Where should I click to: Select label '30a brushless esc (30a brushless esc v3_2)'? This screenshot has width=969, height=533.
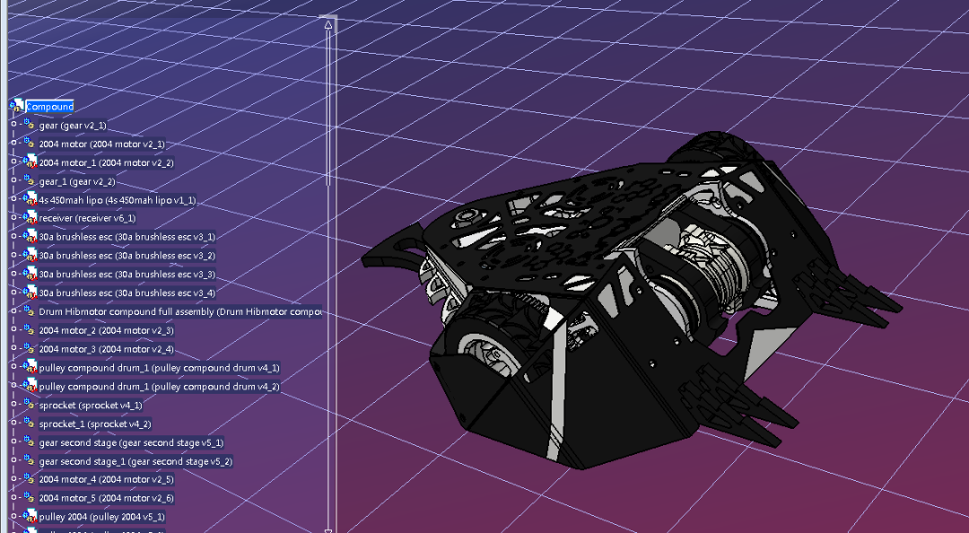pyautogui.click(x=127, y=256)
